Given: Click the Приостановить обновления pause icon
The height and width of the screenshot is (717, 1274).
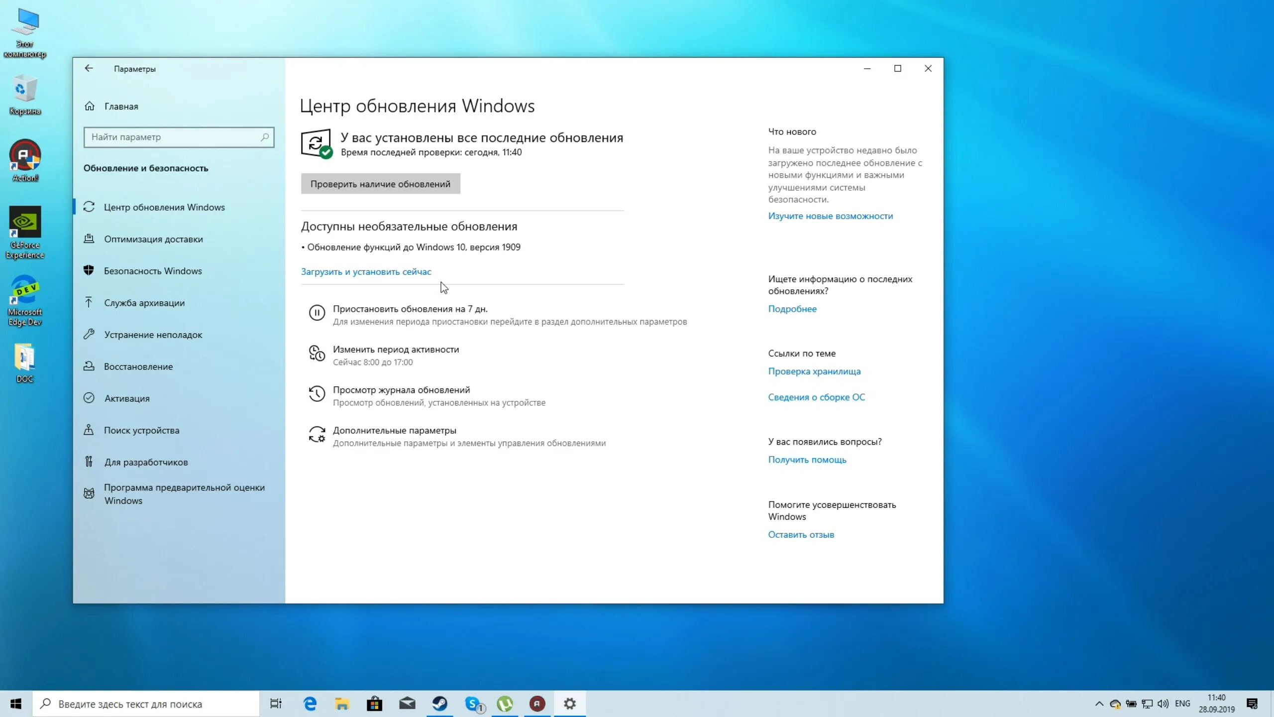Looking at the screenshot, I should [x=317, y=313].
